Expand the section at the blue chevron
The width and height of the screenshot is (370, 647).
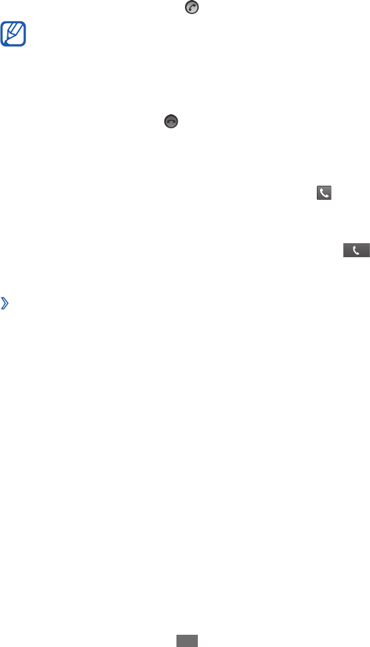coord(4,304)
